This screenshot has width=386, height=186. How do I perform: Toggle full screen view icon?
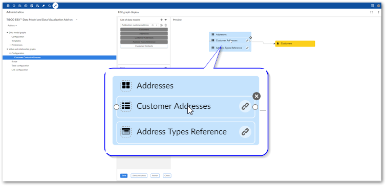[x=372, y=12]
